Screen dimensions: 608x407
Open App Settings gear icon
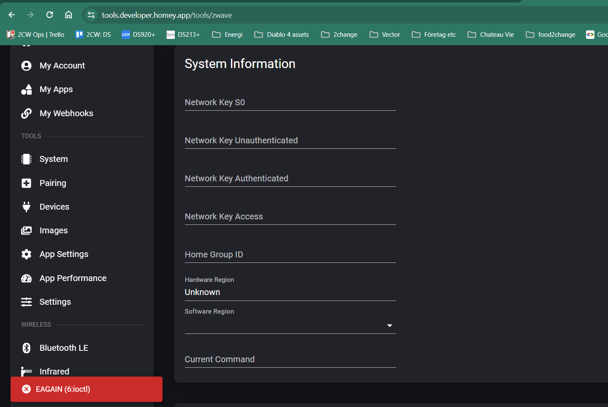[26, 254]
